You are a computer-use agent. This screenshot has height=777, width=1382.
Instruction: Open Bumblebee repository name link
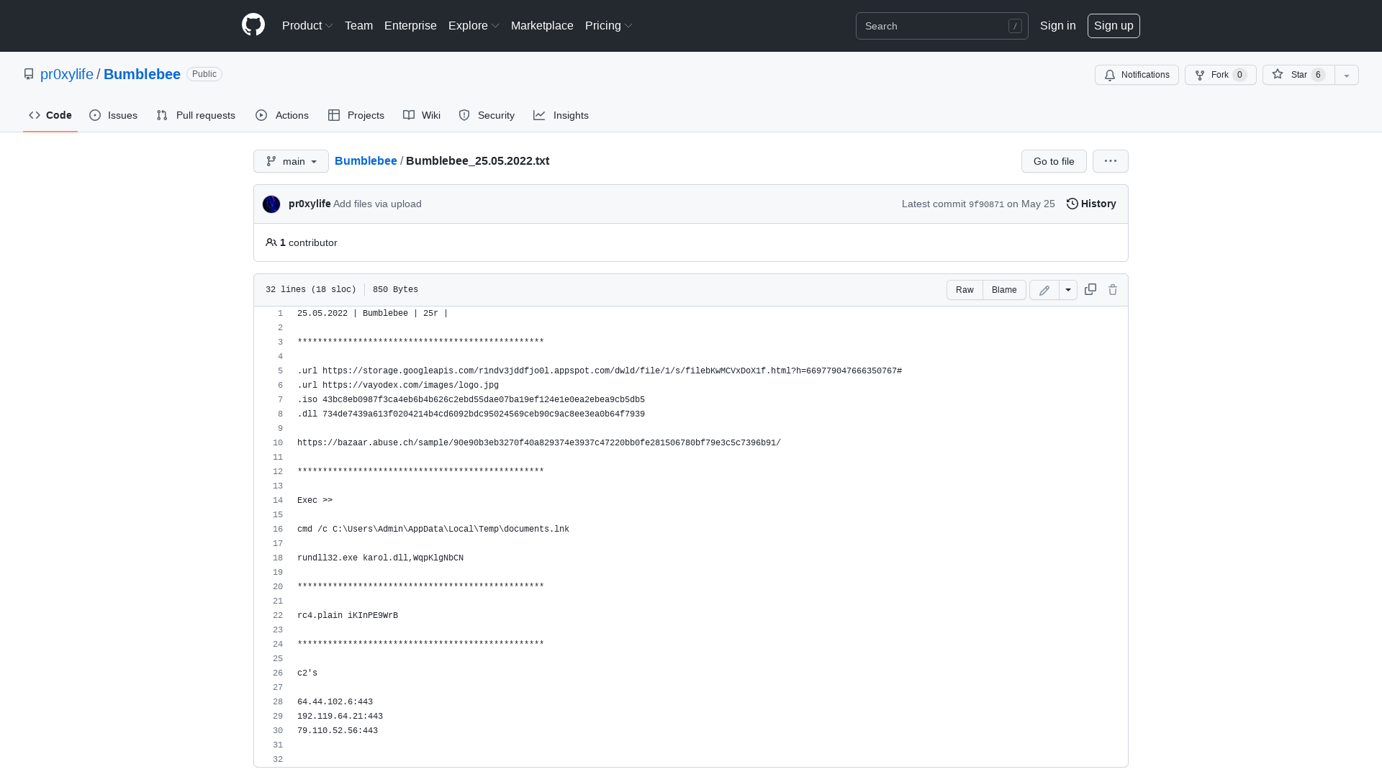(x=142, y=74)
